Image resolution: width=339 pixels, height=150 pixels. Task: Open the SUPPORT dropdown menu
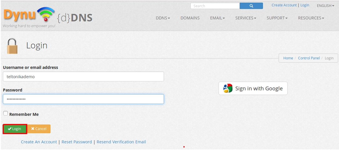pyautogui.click(x=277, y=18)
